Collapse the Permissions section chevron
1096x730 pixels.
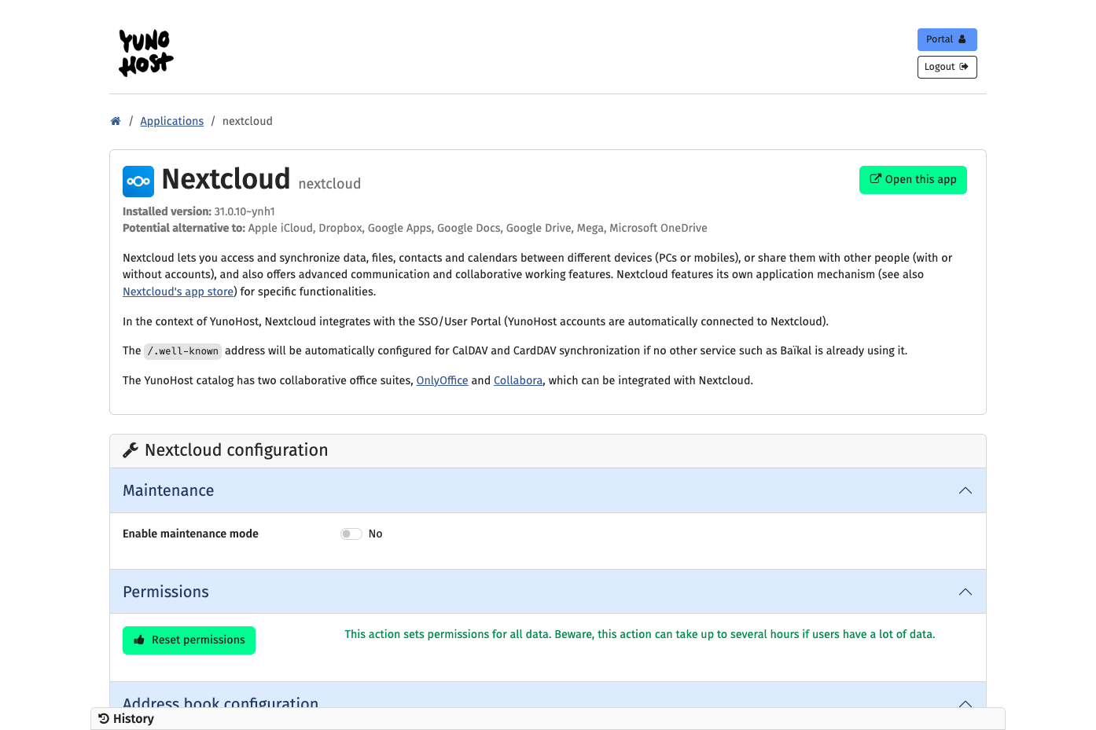(x=965, y=592)
